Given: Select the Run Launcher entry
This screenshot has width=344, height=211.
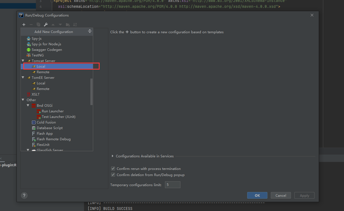Looking at the screenshot, I should tap(57, 111).
